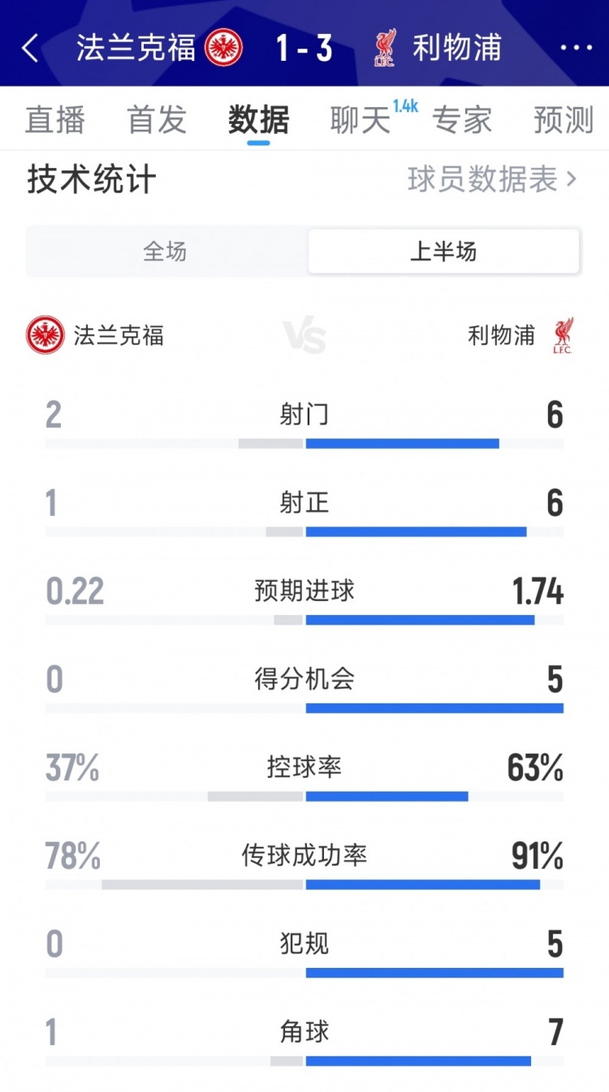609x1092 pixels.
Task: Tap the back arrow icon
Action: pos(30,49)
